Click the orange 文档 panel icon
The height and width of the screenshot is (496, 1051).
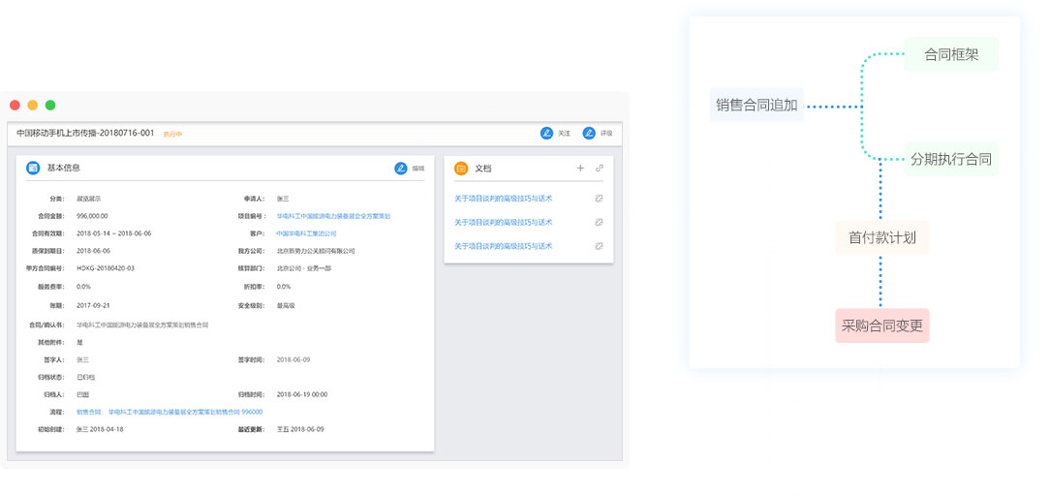(x=461, y=169)
